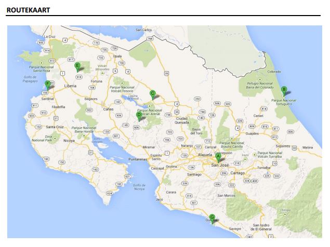Screen dimensions: 330x247
Task: Click the Barra Honda park icon
Action: (x=84, y=135)
